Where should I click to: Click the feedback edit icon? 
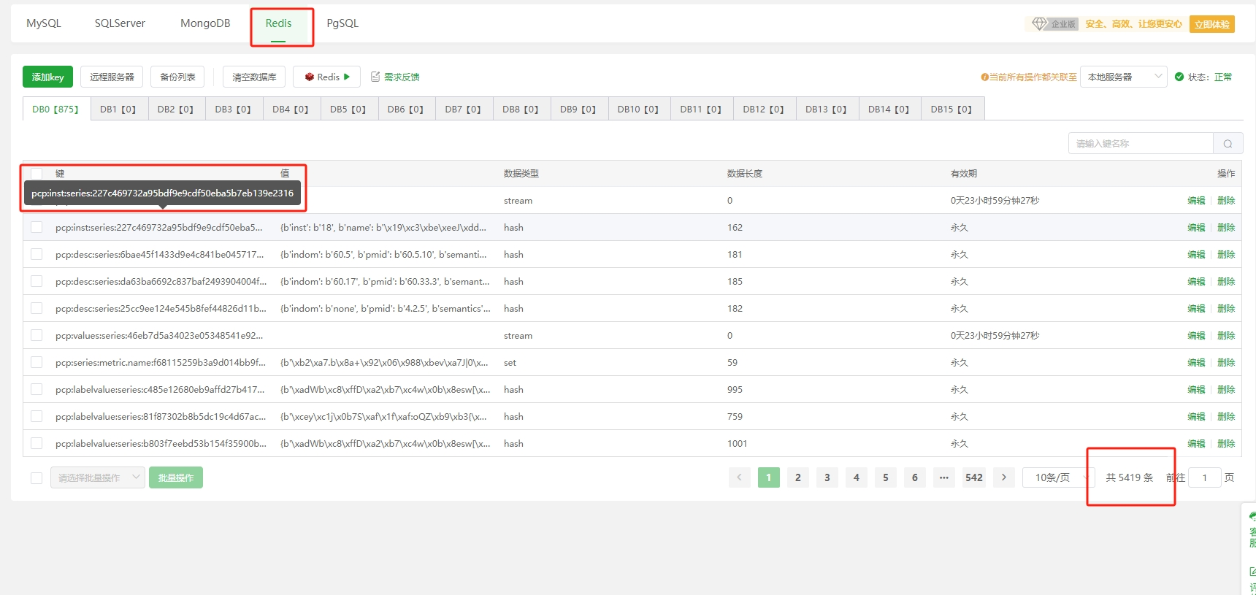[375, 77]
